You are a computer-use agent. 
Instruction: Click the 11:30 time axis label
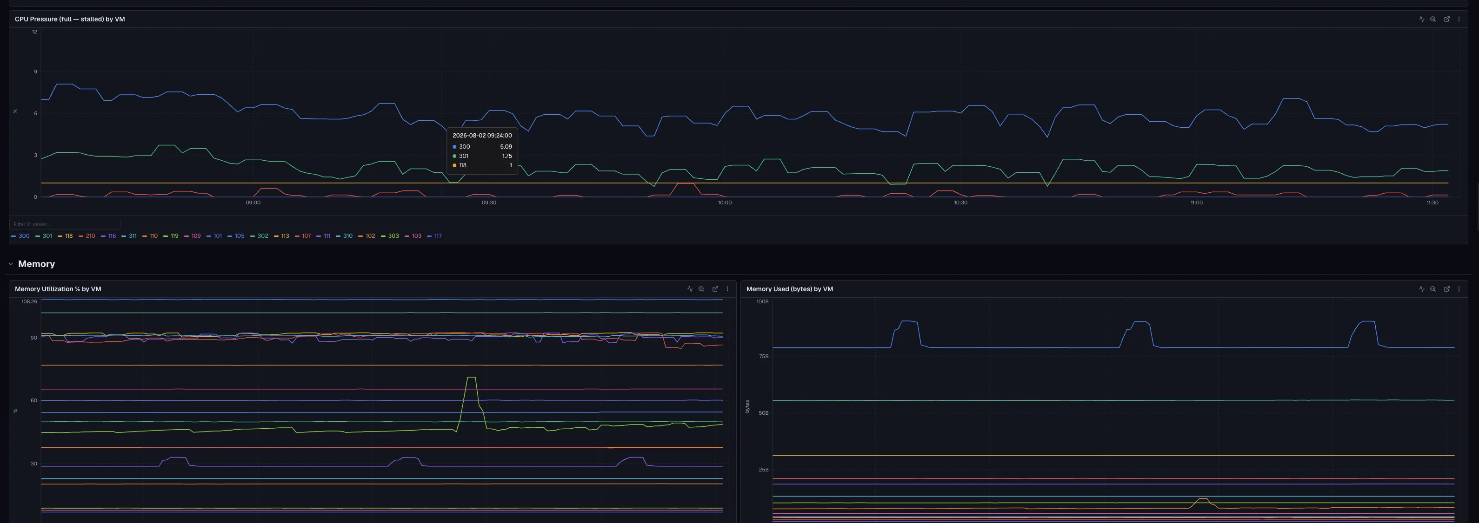1432,203
